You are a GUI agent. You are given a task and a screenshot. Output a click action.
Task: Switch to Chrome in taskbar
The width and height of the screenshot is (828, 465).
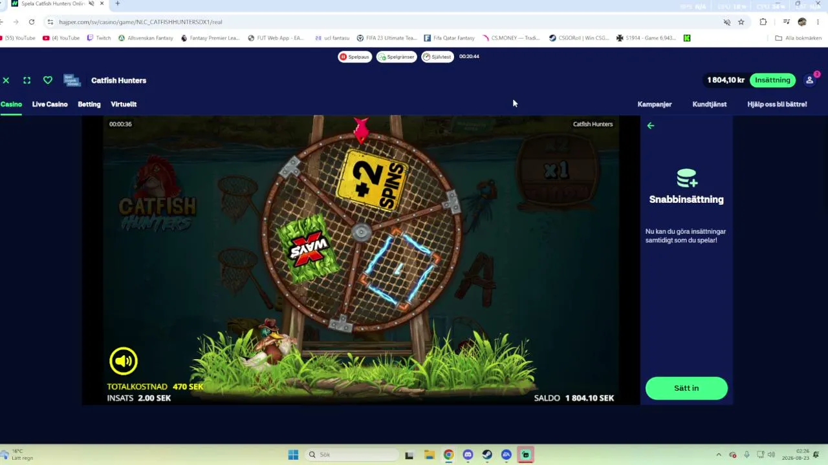448,455
